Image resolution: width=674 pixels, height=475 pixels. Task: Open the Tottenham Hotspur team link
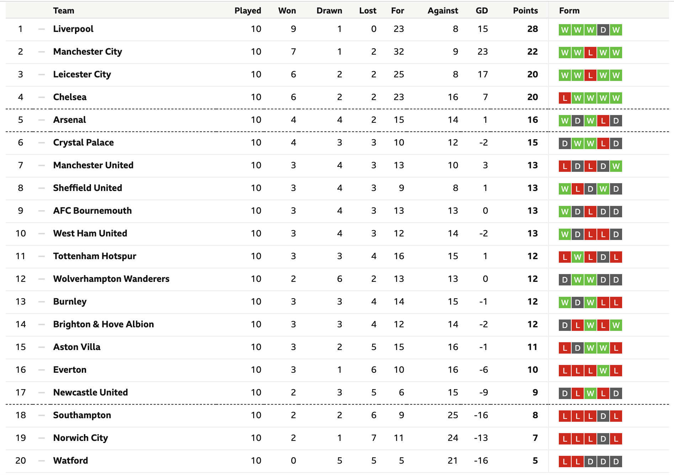point(95,256)
